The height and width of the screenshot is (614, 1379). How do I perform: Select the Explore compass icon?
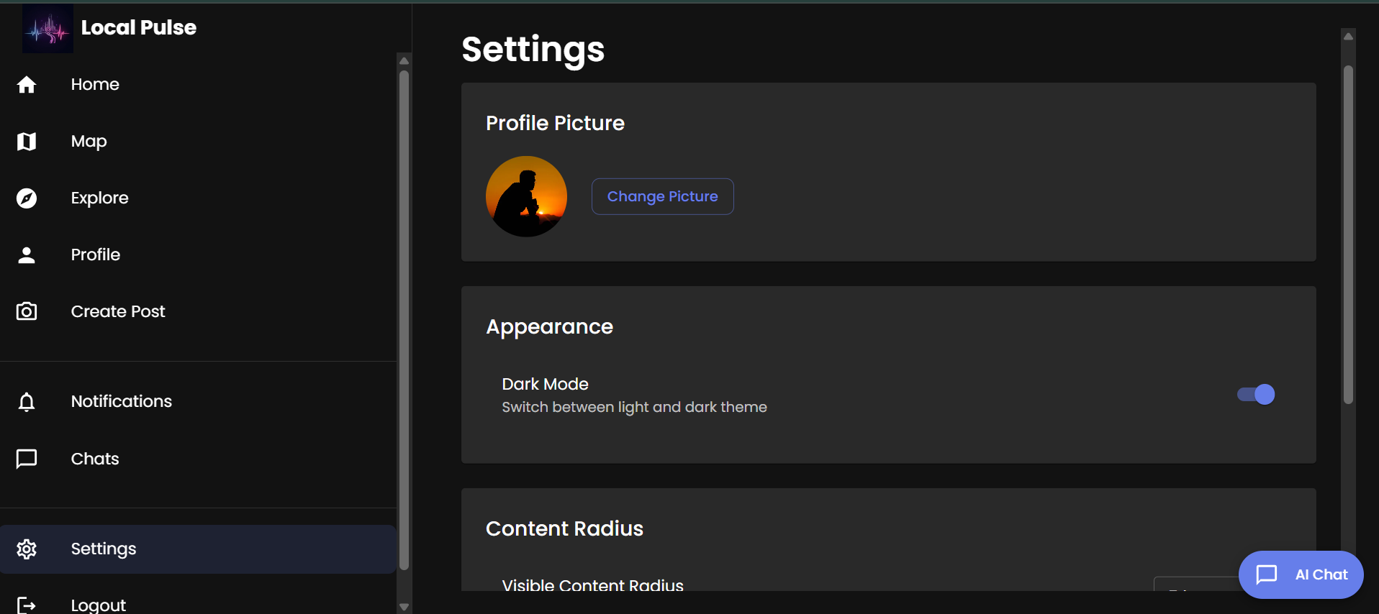27,198
